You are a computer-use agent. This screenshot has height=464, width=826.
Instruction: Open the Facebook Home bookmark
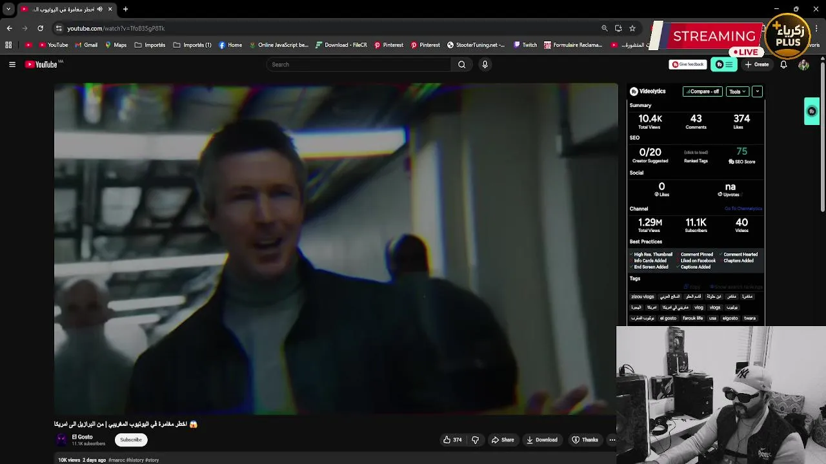[x=230, y=45]
